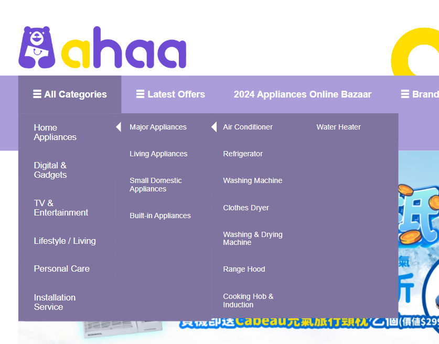Go to Refrigerator products
The image size is (439, 344).
pos(243,154)
